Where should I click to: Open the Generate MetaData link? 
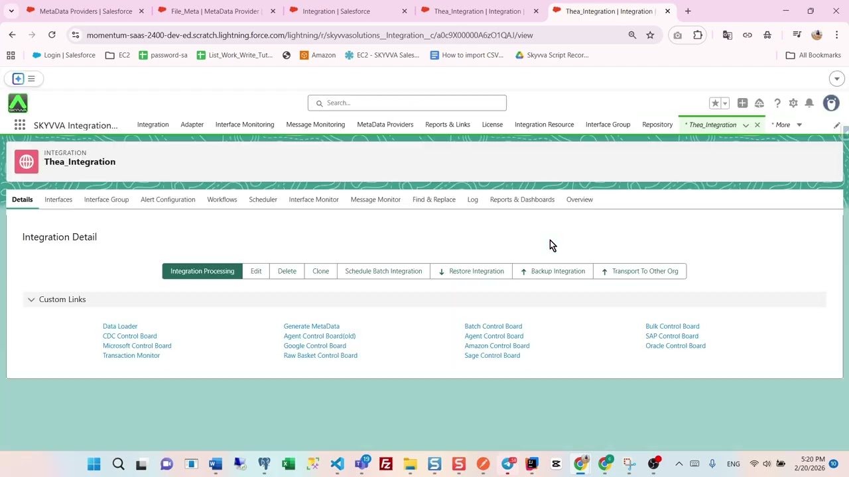311,326
